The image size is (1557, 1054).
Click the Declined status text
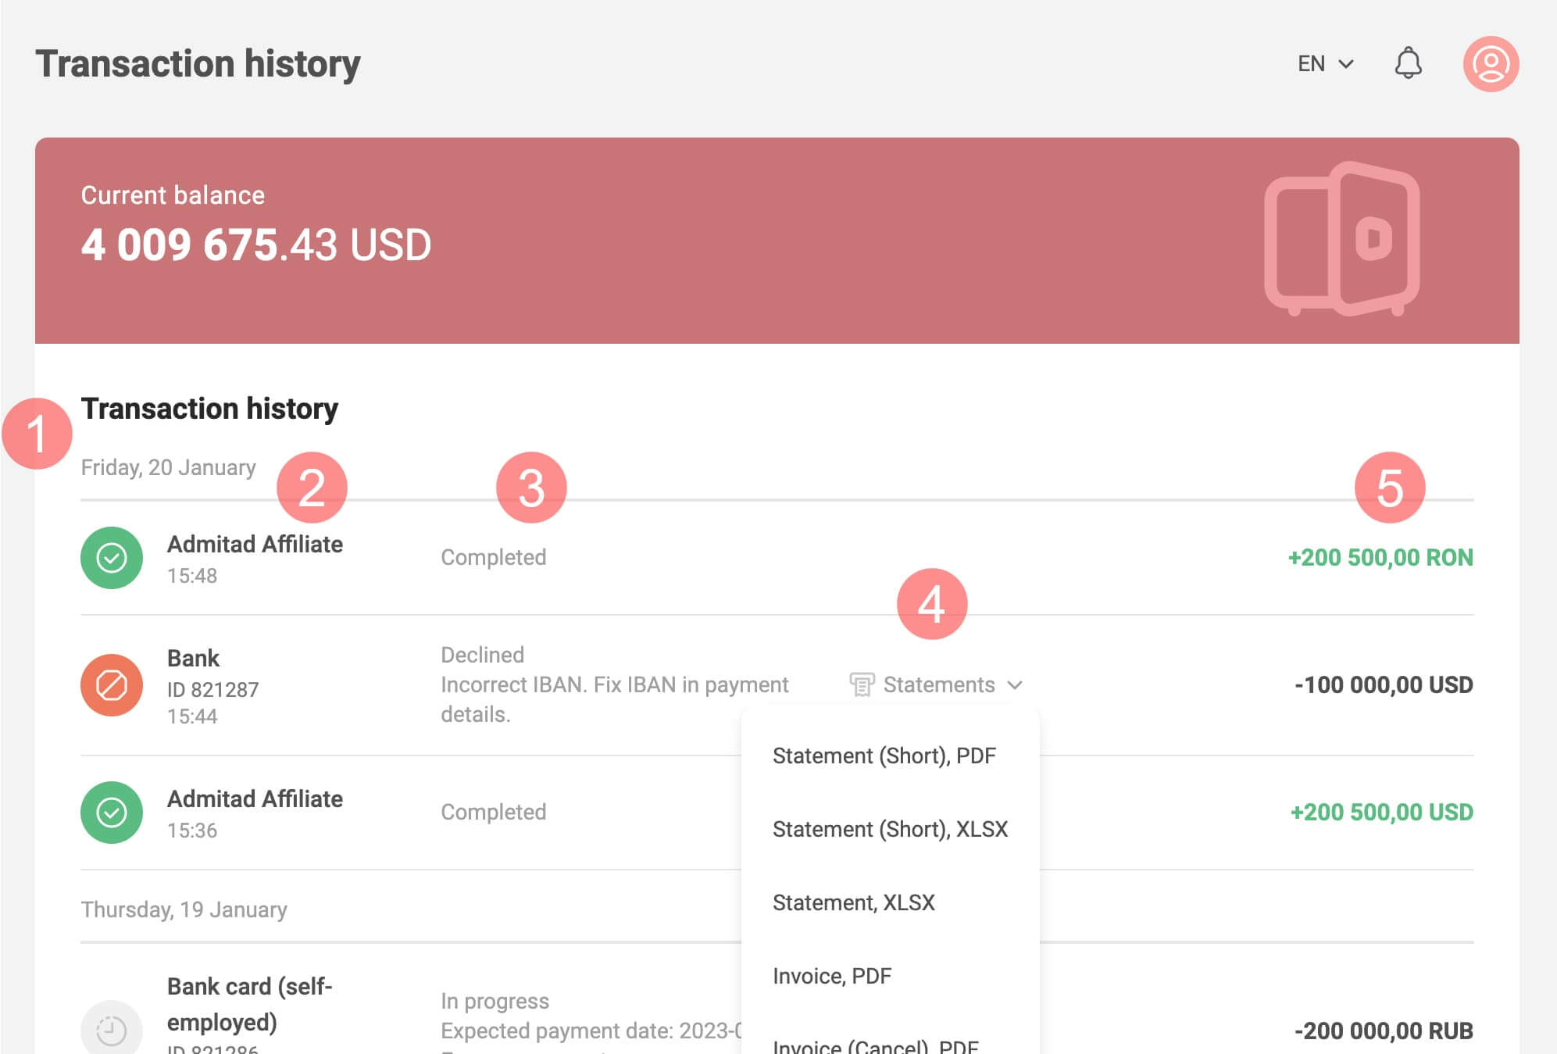tap(482, 656)
